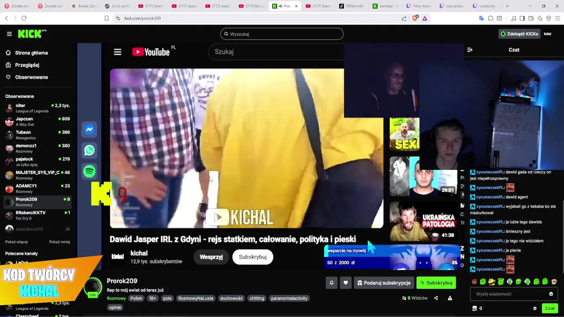Open RRobericKKTV channel in followed list
Viewport: 564px width, 317px height.
[37, 215]
